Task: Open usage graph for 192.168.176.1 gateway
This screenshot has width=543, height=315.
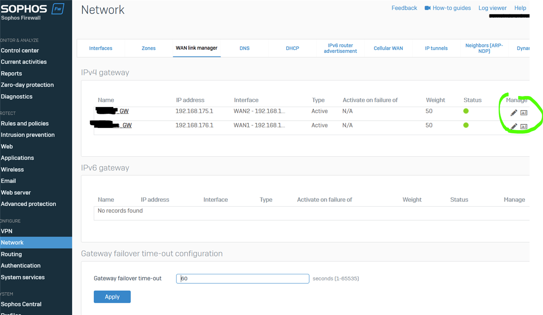Action: pos(524,127)
